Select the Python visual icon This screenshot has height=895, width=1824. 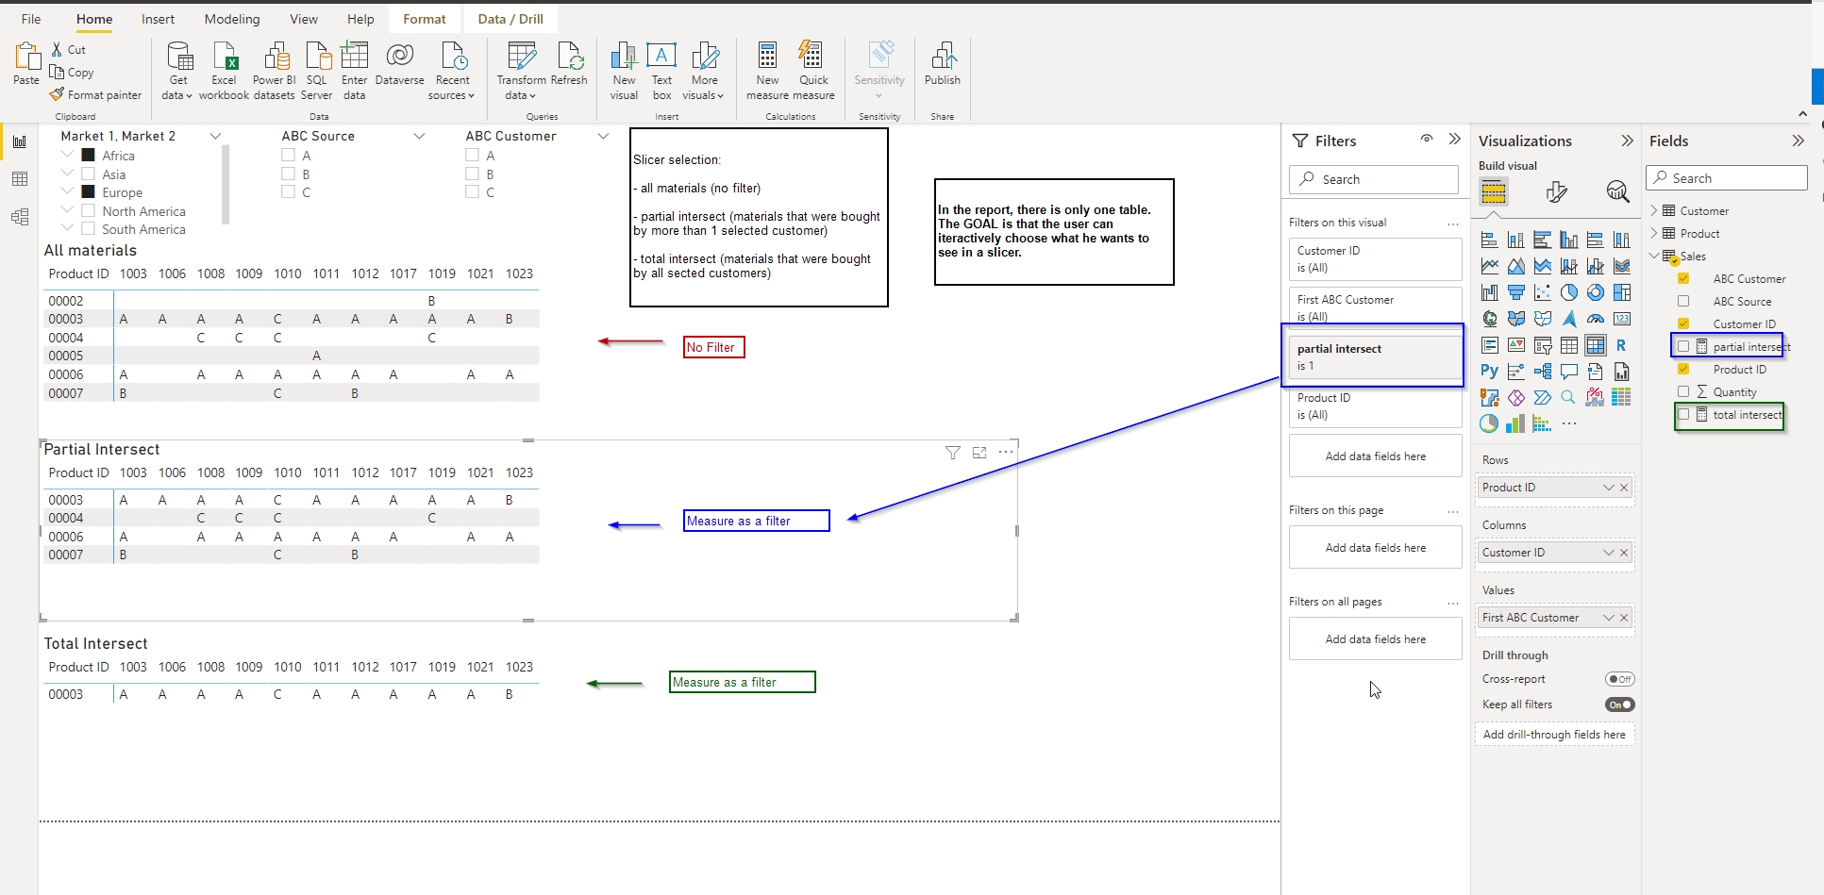(1489, 371)
